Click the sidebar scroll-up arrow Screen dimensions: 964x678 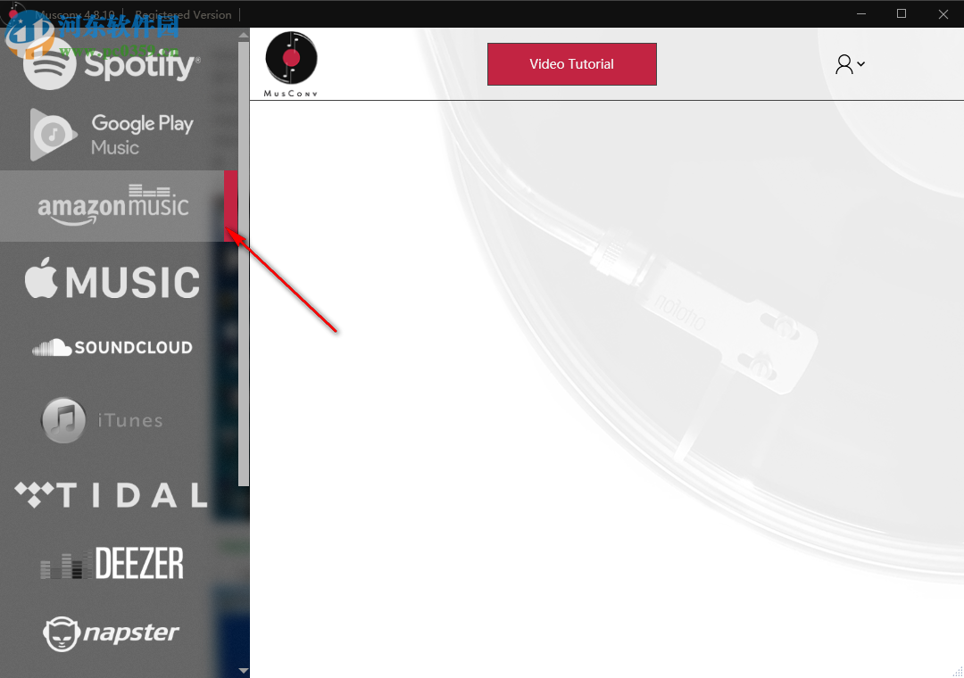pyautogui.click(x=244, y=35)
